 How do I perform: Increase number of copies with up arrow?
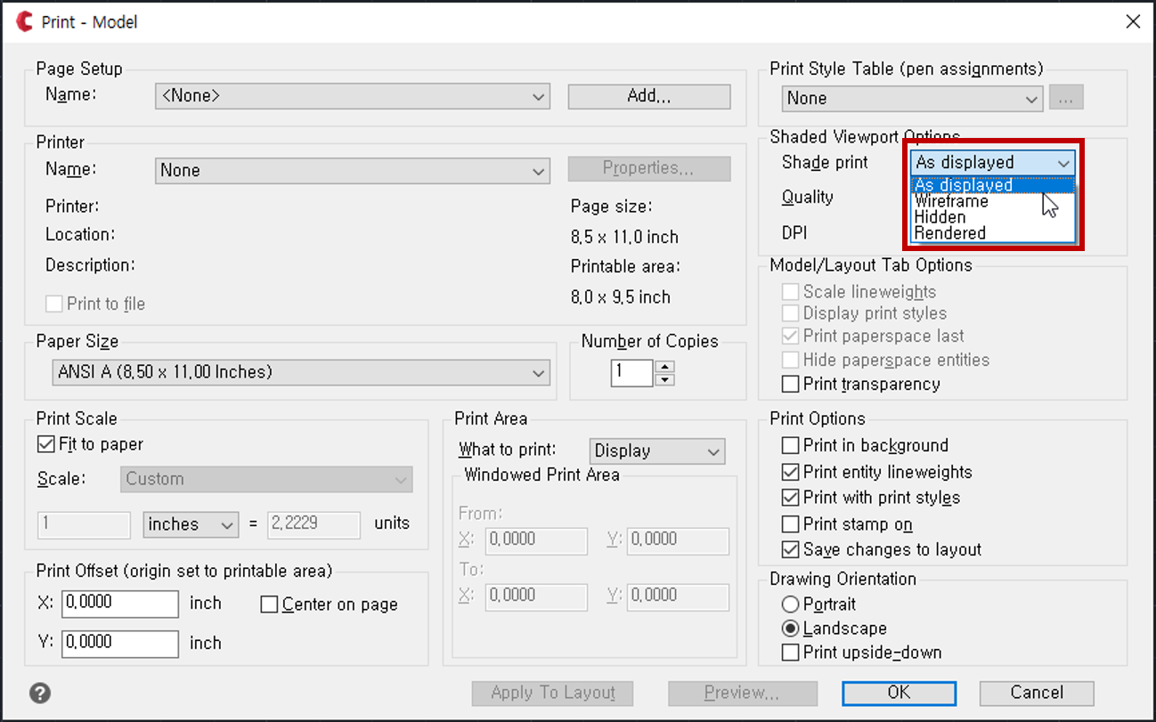click(x=664, y=366)
